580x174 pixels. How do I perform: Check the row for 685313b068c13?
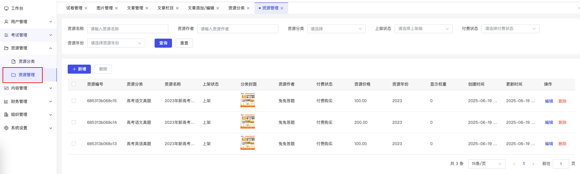[x=74, y=144]
